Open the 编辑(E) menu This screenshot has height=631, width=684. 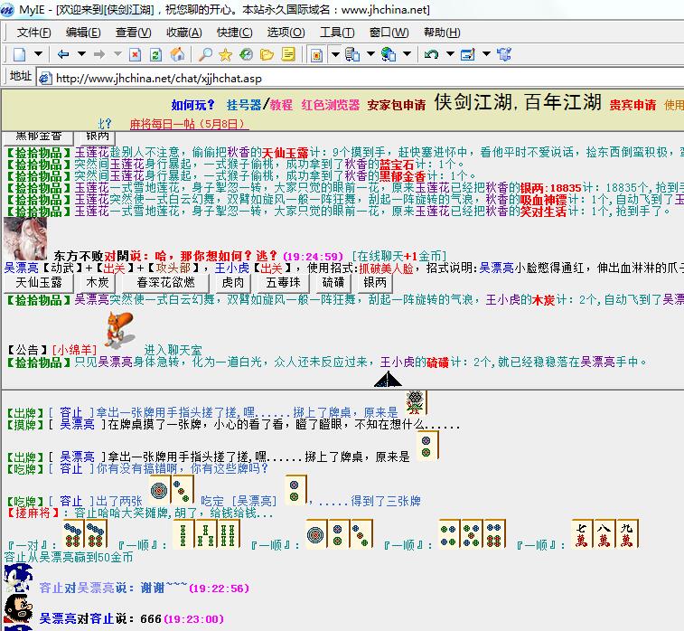(83, 33)
